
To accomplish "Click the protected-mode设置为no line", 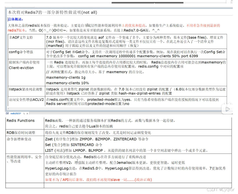I will (88, 104).
